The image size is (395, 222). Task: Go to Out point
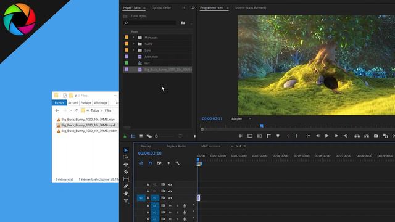tap(346, 136)
